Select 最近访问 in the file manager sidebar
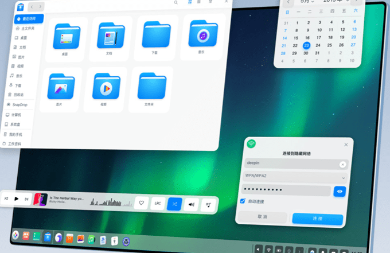390x253 pixels. [x=29, y=19]
